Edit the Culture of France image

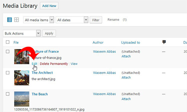34,64
